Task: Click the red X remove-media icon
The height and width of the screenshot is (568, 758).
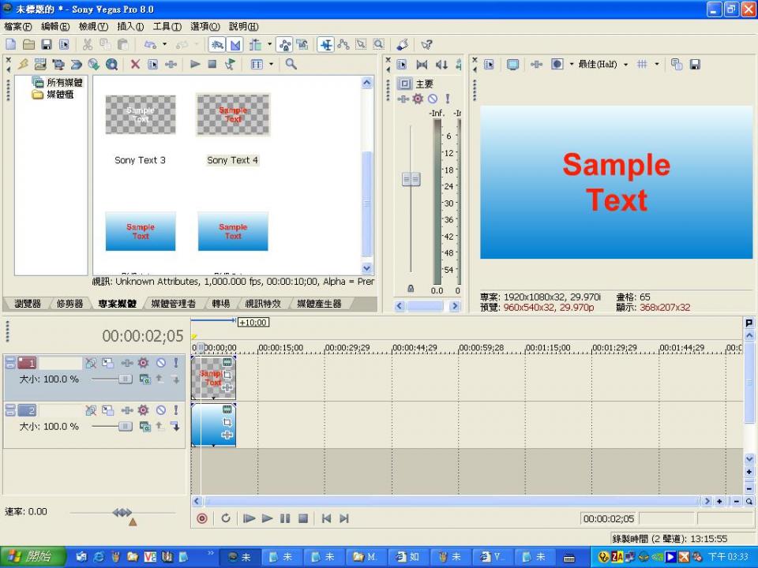Action: 135,65
